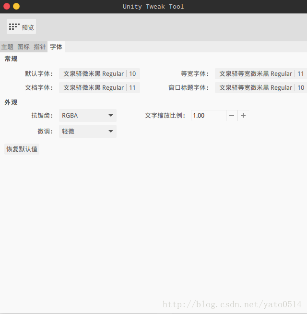Click the 恢复默认值 button
Viewport: 307px width, 314px height.
tap(22, 149)
